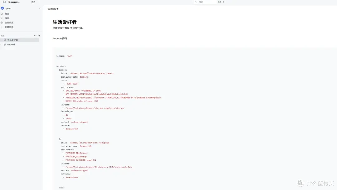337x190 pixels.
Task: Click the REDIS_URL environment line
Action: tap(81, 101)
